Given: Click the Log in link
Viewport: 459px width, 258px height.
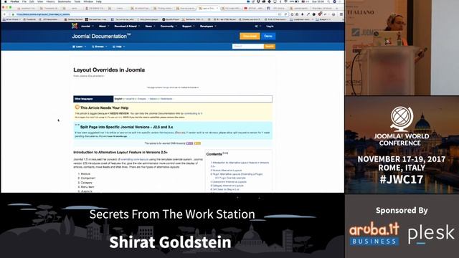Looking at the screenshot, I should click(x=270, y=27).
